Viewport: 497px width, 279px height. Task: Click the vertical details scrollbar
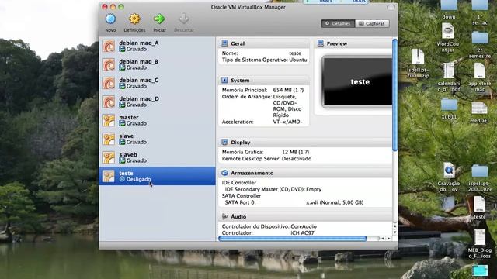point(394,95)
